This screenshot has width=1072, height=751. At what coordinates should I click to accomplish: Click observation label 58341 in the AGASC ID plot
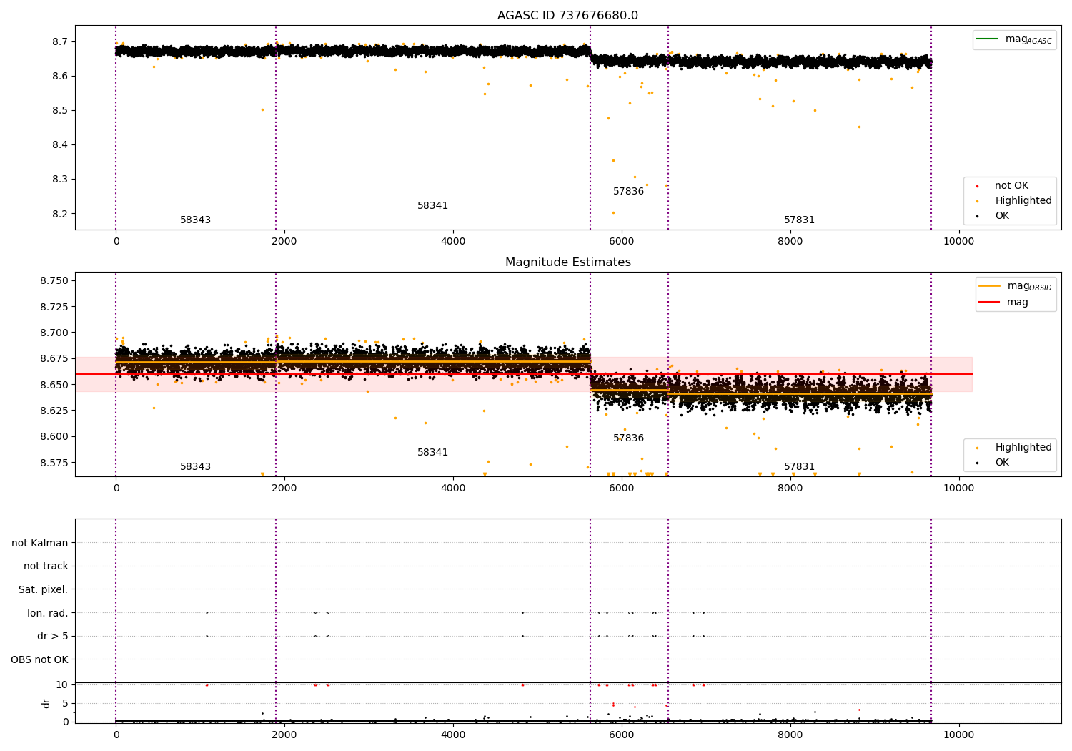[x=432, y=206]
